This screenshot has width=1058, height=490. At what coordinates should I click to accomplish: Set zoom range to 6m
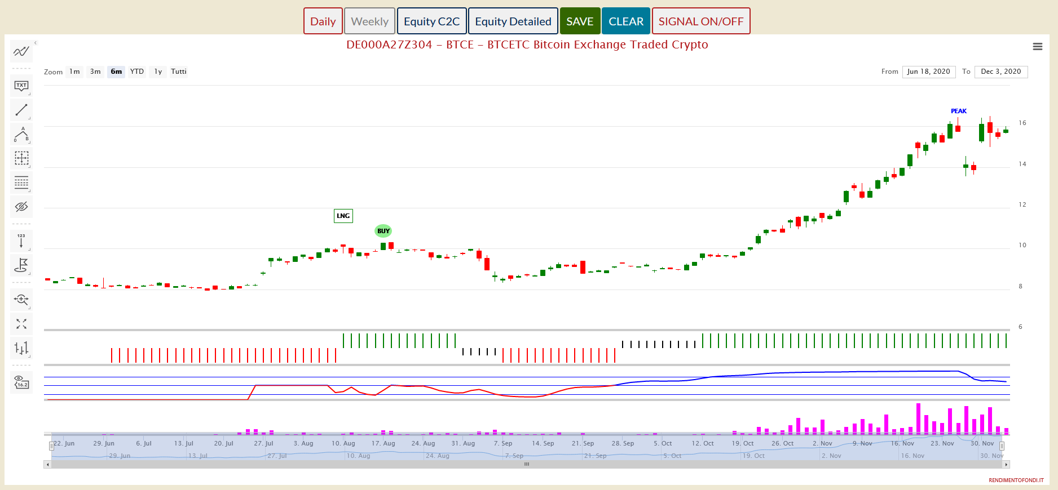[x=116, y=72]
